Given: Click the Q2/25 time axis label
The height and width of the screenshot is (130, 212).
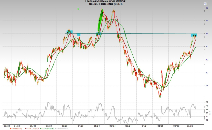Looking at the screenshot, I should pos(176,126).
